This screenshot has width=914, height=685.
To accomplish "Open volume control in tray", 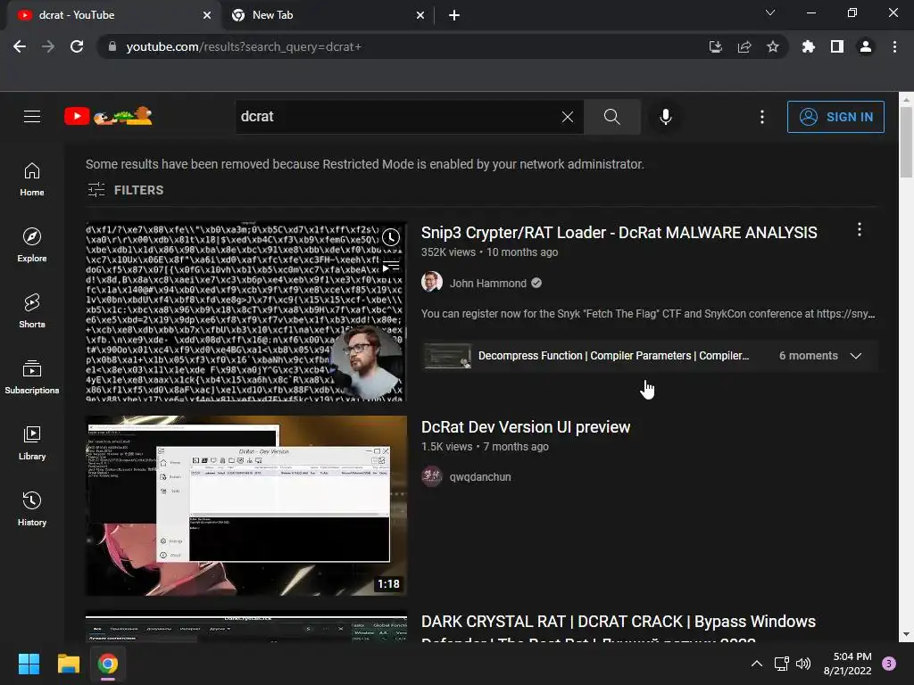I will coord(804,664).
